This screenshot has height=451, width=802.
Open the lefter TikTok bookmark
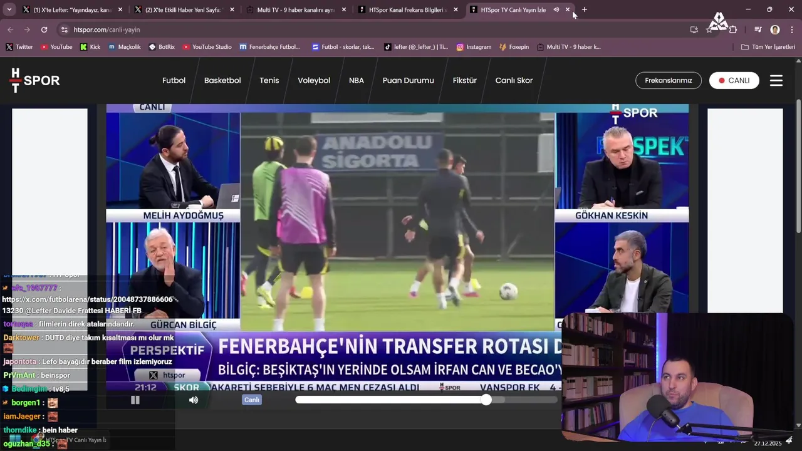pos(416,47)
